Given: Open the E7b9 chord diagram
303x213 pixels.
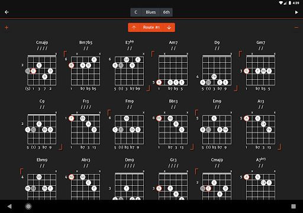Looking at the screenshot, I should coord(130,70).
